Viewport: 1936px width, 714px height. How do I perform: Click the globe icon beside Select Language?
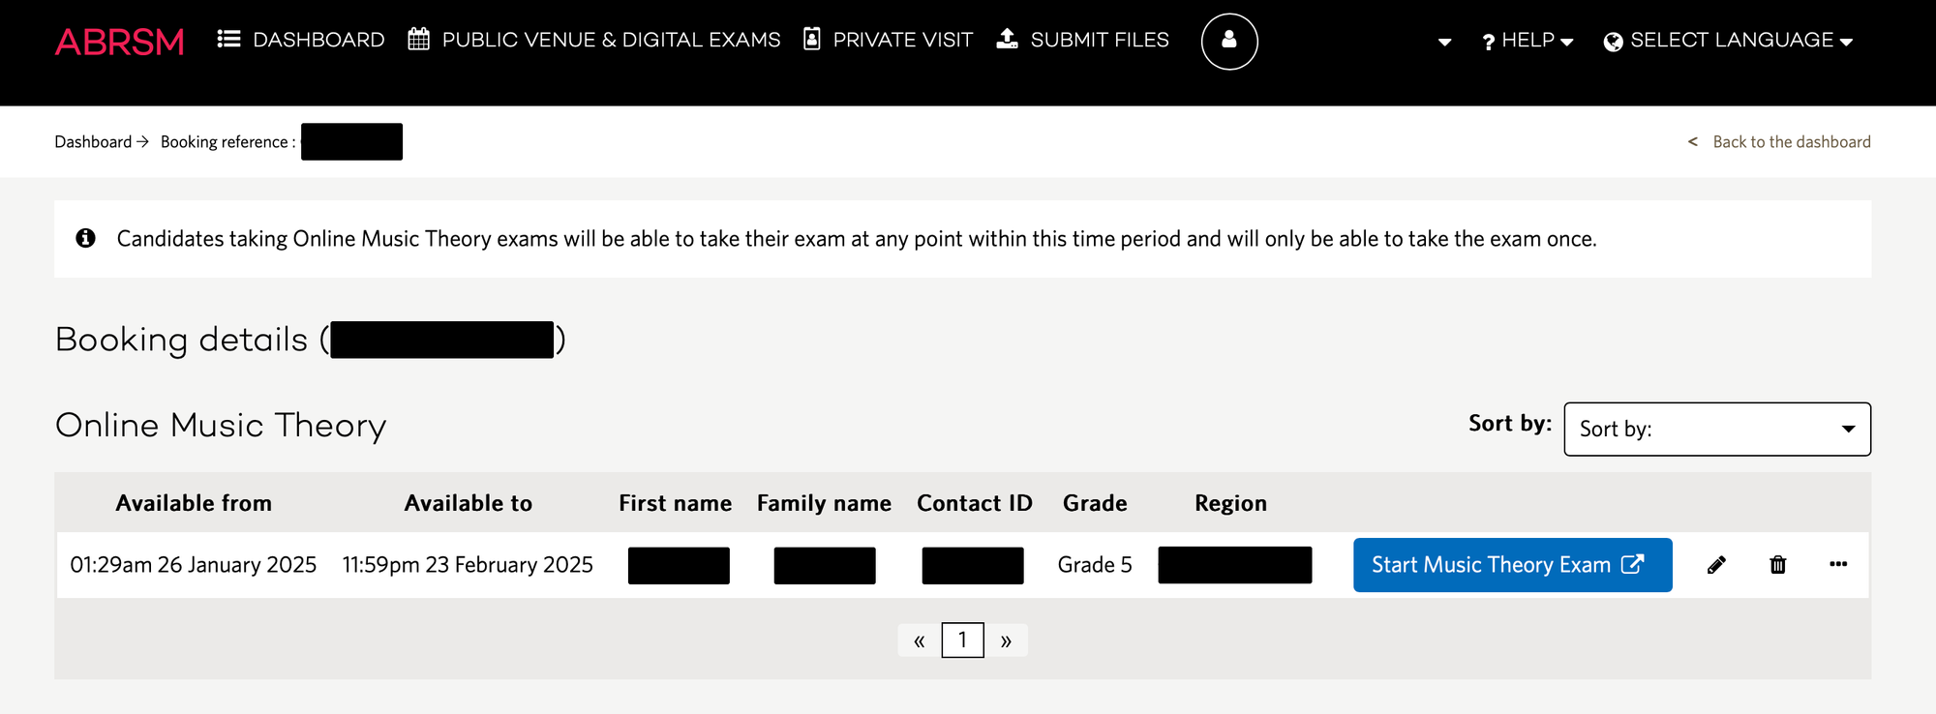(1613, 42)
